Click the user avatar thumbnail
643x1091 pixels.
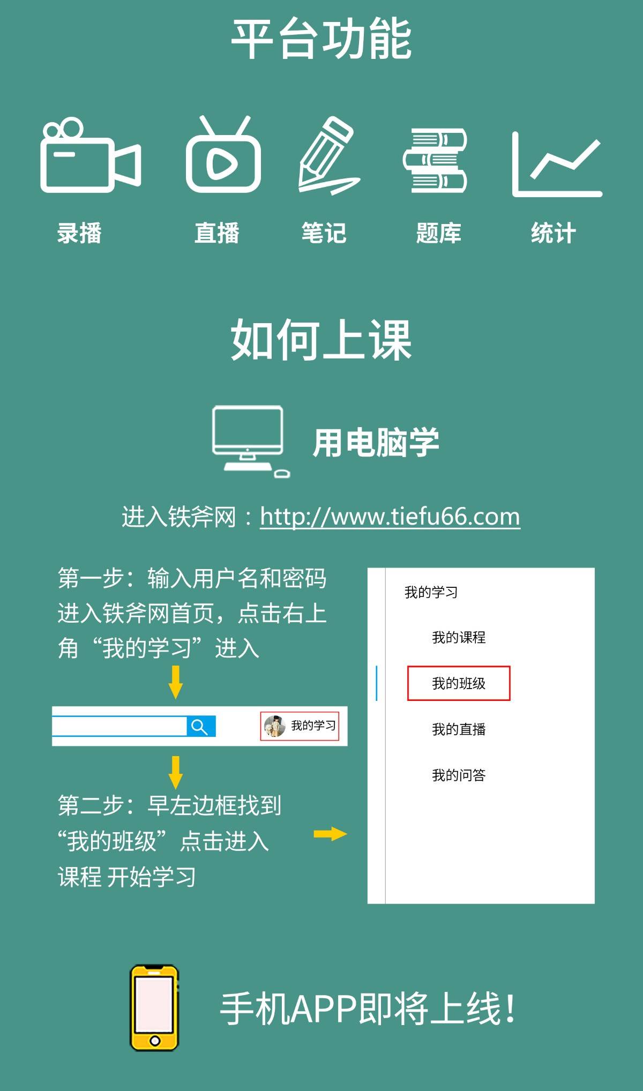274,726
